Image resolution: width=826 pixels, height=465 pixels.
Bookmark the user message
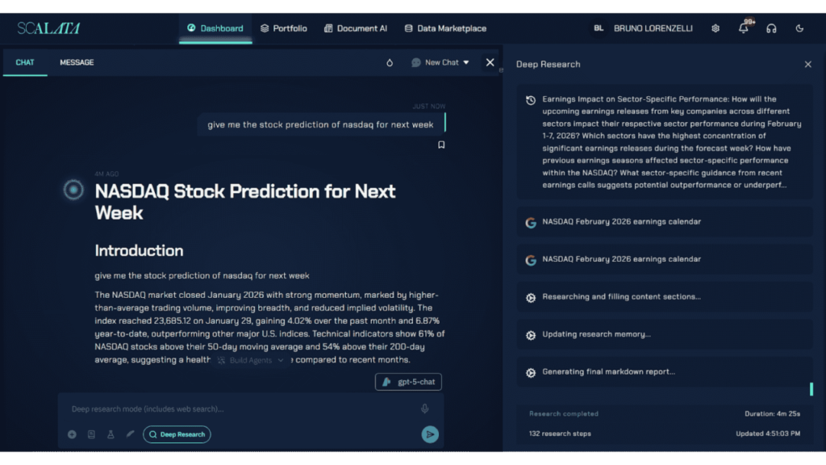(441, 145)
